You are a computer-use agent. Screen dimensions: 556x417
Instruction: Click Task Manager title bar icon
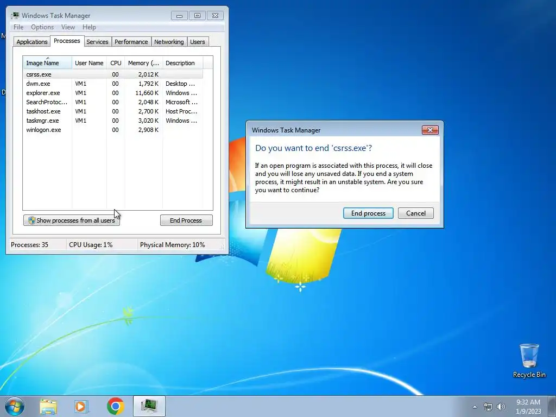15,15
